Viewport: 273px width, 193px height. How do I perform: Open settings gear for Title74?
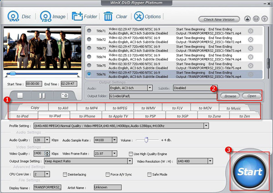click(x=251, y=57)
